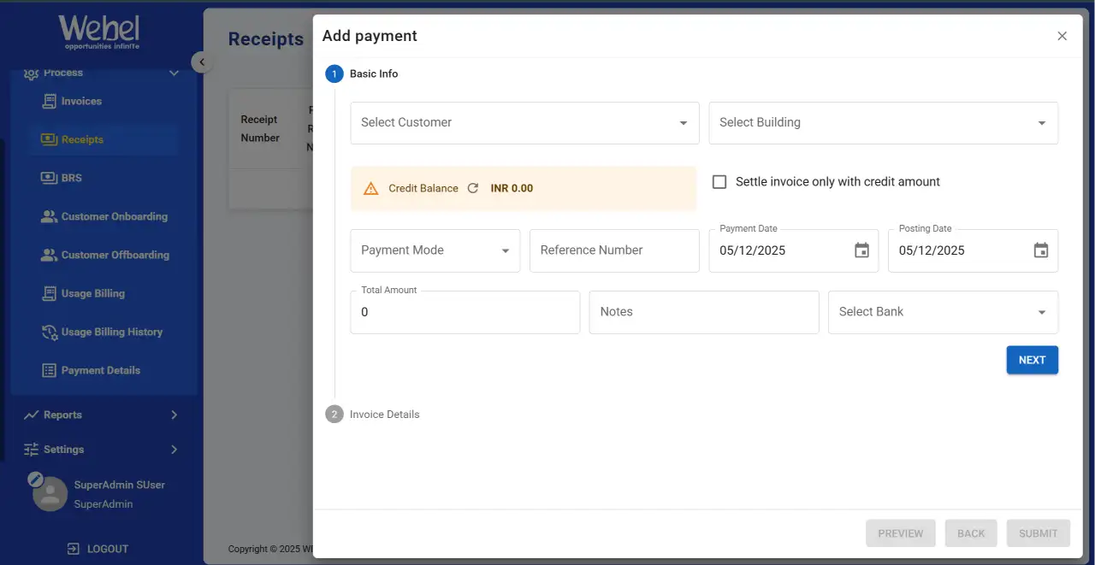Open Invoices from the sidebar
The image size is (1095, 565).
pos(81,101)
